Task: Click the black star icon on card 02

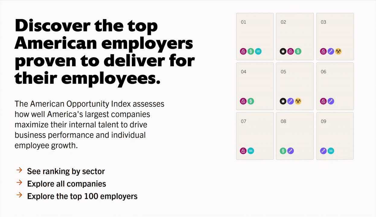Action: pos(283,51)
